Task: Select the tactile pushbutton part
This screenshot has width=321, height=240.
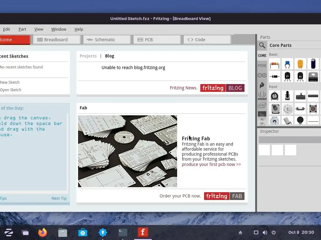Action: pos(313,108)
